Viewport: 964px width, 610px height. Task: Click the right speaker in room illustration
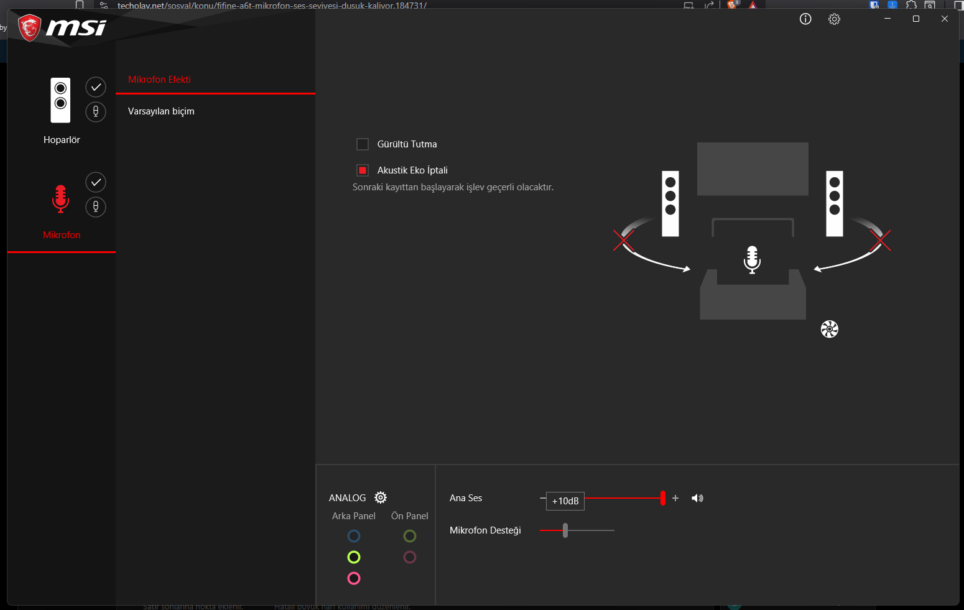835,203
